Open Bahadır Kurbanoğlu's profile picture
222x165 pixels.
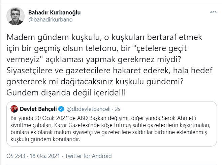click(x=15, y=16)
